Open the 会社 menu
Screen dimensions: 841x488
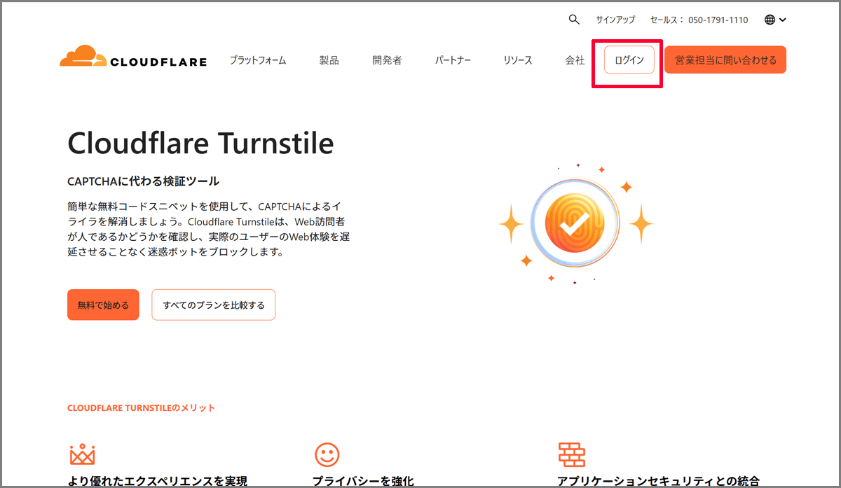point(575,60)
